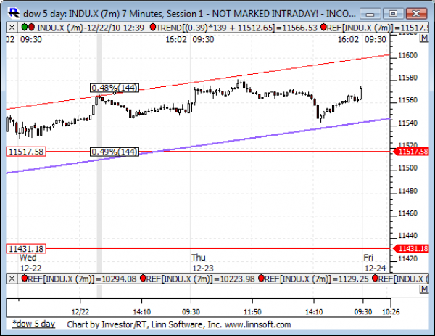Click the 12/22 tick on the time axis
This screenshot has width=435, height=336.
(80, 311)
